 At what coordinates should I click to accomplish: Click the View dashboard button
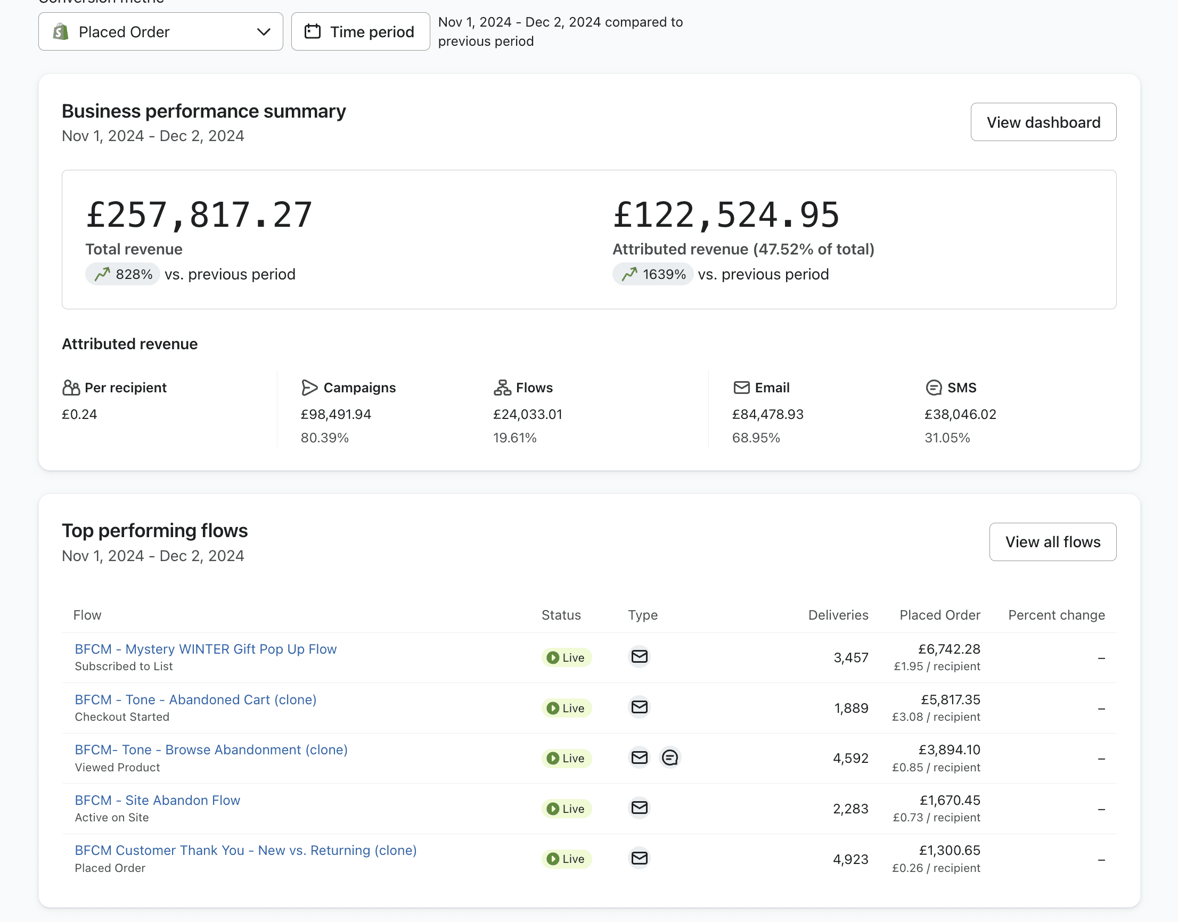point(1043,122)
